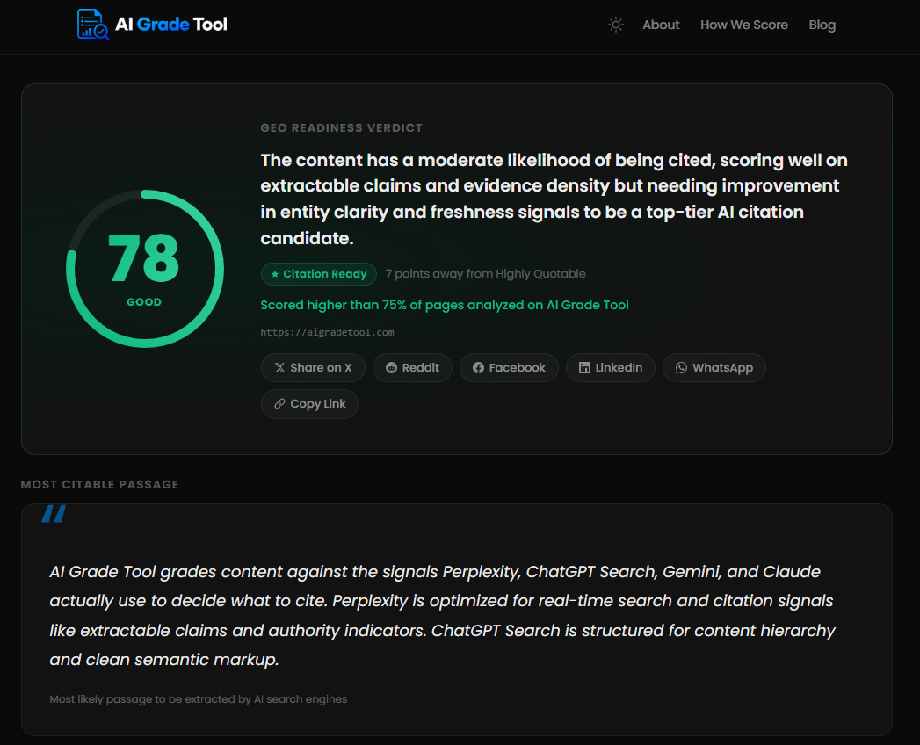Share the result via WhatsApp
Screen dimensions: 920x745
(x=714, y=368)
